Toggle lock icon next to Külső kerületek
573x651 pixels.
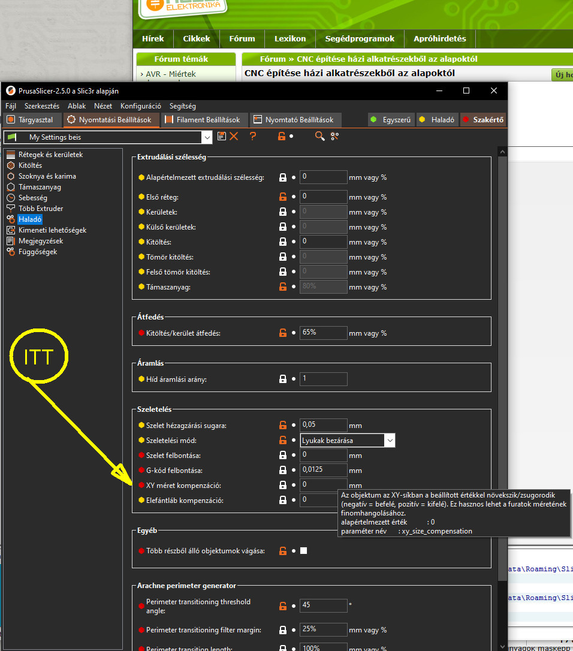coord(283,227)
